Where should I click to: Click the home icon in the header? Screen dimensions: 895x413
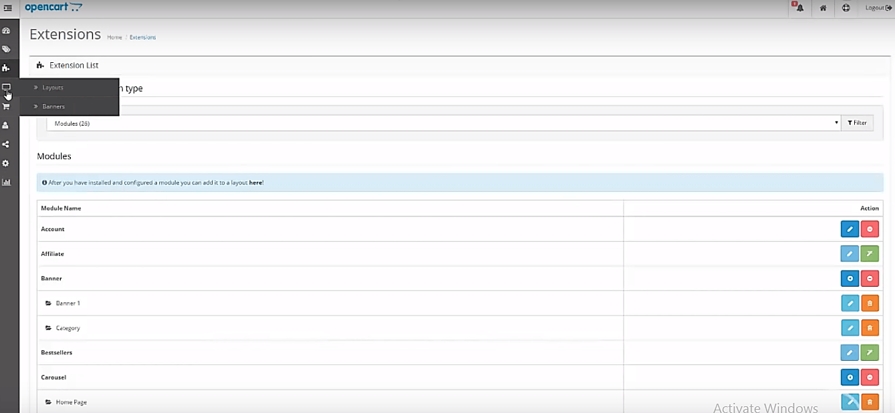tap(823, 8)
